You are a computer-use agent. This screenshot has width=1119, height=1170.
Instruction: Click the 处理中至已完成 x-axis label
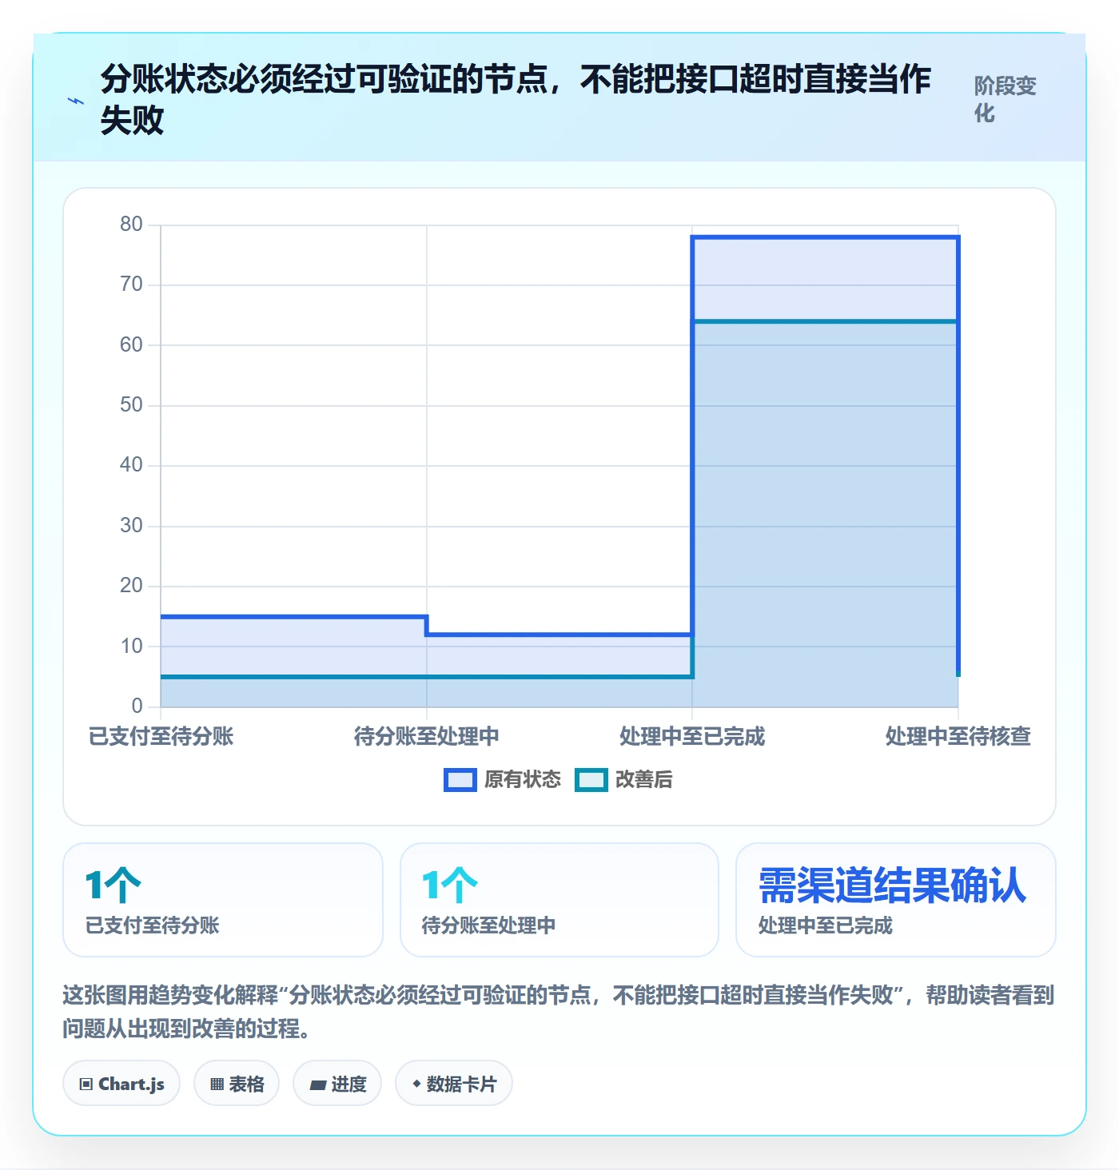tap(692, 736)
